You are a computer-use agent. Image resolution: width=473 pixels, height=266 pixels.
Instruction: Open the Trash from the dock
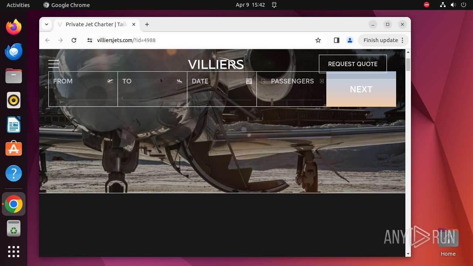coord(14,228)
